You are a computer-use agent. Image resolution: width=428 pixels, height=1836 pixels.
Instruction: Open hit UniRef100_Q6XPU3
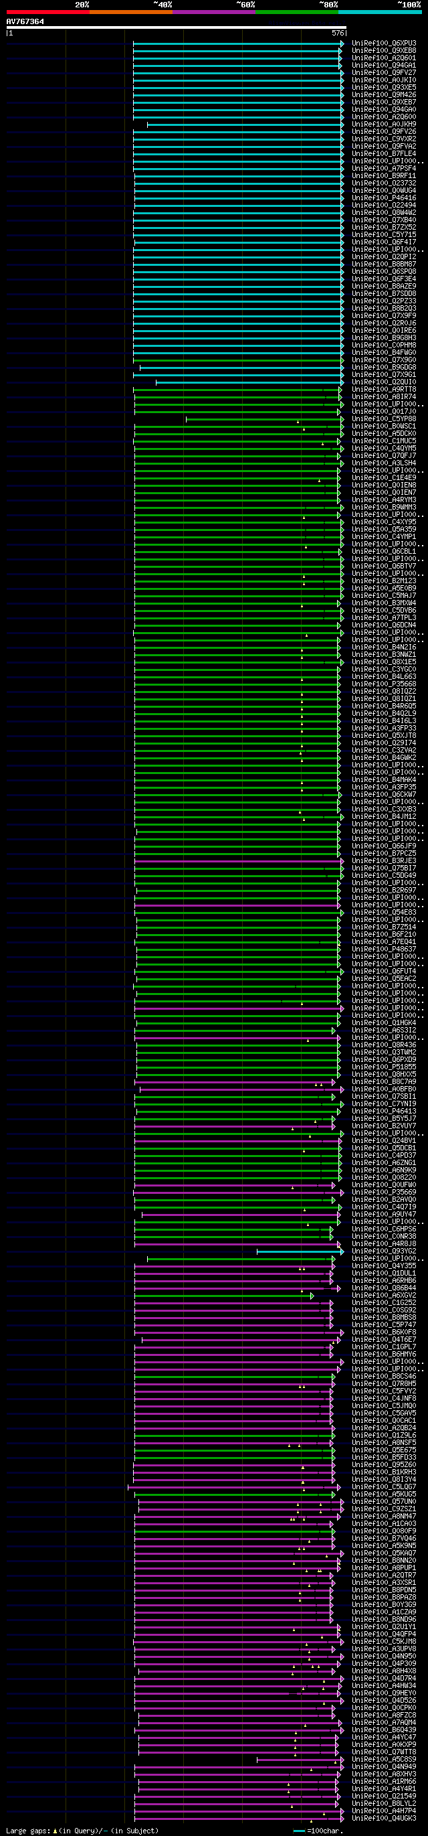click(385, 44)
